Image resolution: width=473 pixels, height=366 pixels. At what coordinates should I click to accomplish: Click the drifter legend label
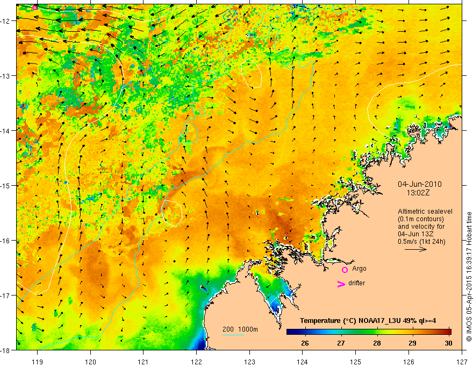356,283
